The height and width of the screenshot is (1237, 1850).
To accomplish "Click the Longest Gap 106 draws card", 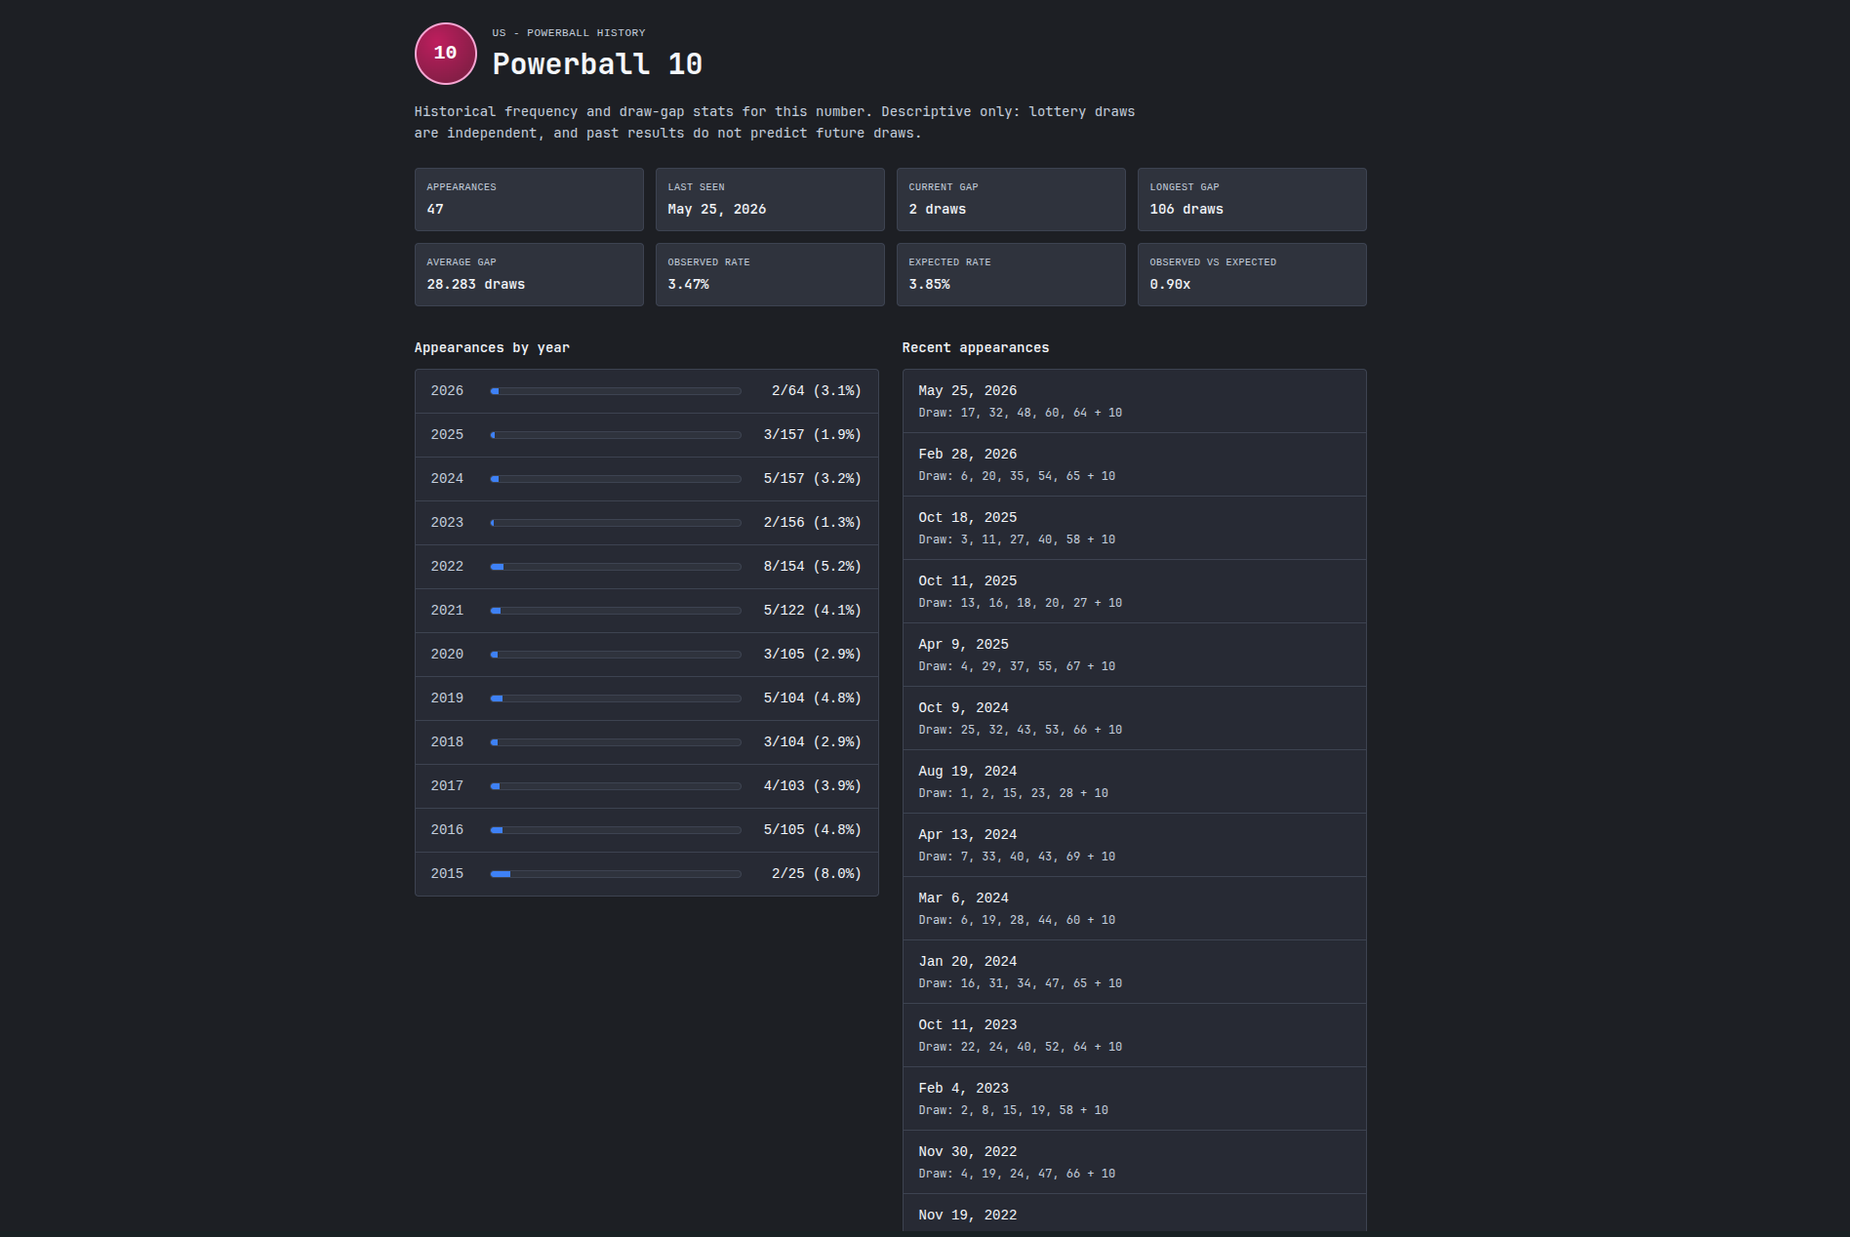I will [1252, 199].
